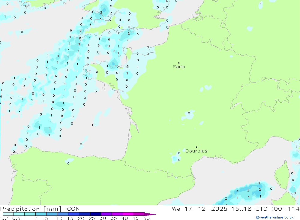
Task: Click the Paris city label
Action: point(179,67)
